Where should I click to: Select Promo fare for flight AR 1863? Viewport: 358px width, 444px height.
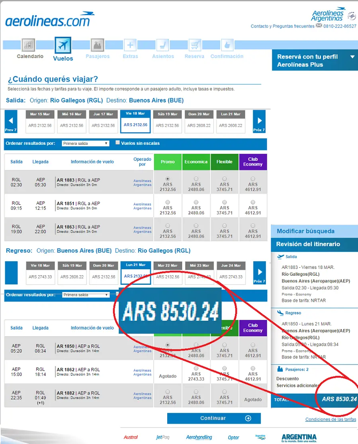point(168,226)
